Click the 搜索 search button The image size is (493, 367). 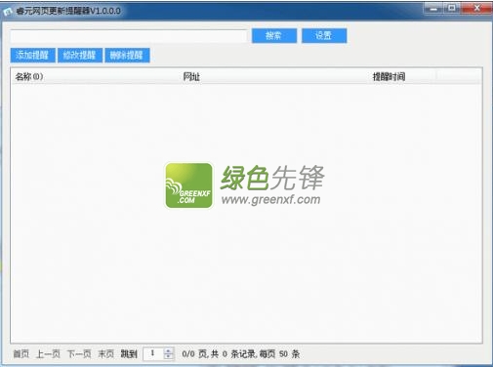274,35
